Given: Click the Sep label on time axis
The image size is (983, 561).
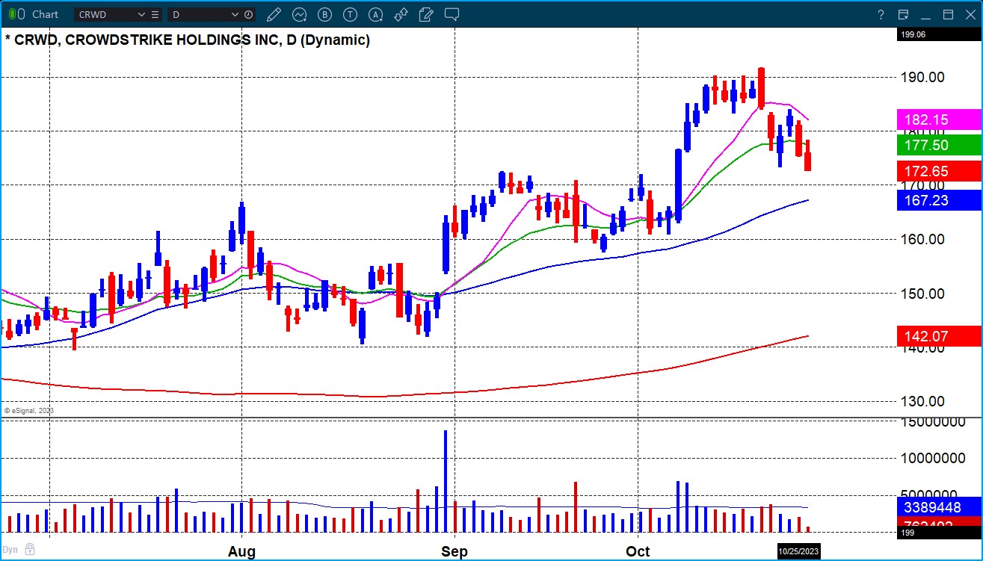Looking at the screenshot, I should (x=454, y=551).
